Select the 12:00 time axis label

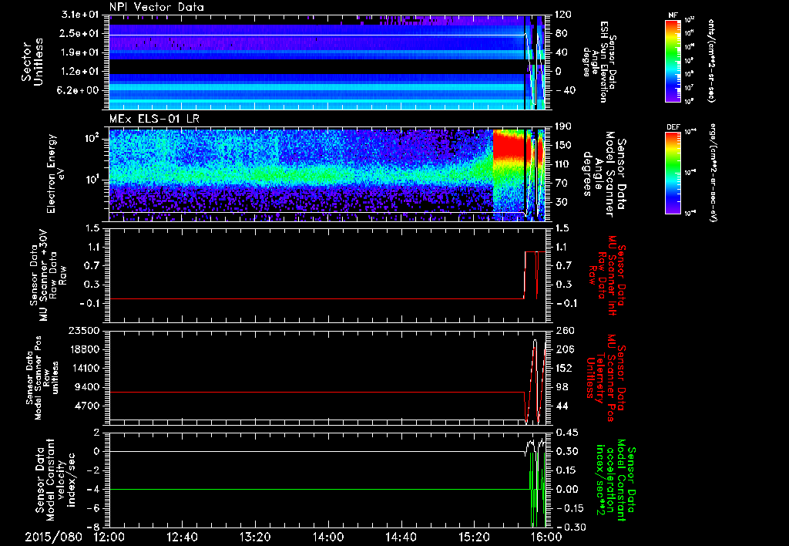pos(109,537)
